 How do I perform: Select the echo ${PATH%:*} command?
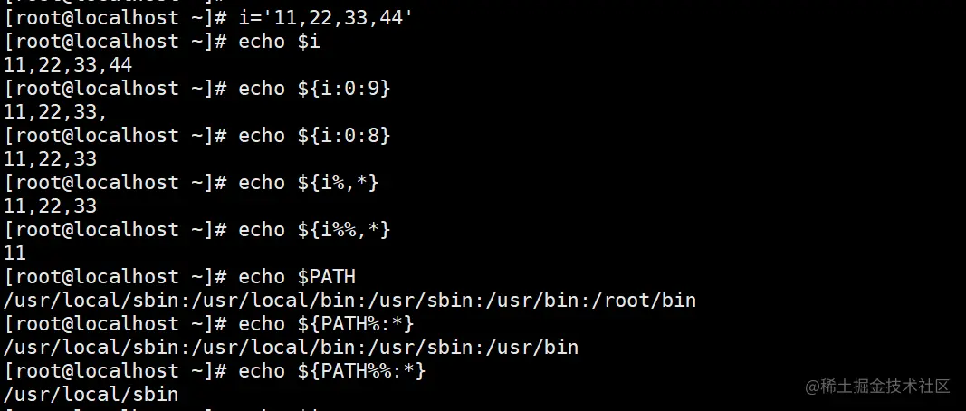pos(331,323)
